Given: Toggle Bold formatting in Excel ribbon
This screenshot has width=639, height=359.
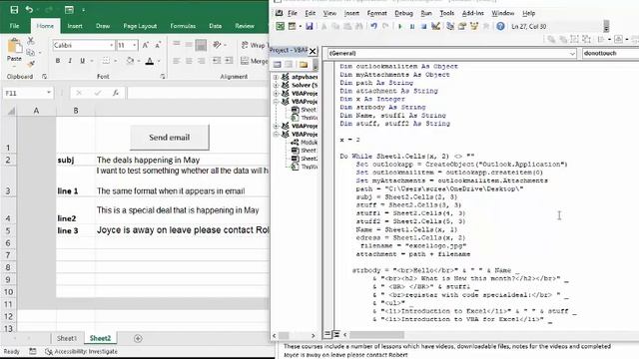Looking at the screenshot, I should tap(58, 61).
